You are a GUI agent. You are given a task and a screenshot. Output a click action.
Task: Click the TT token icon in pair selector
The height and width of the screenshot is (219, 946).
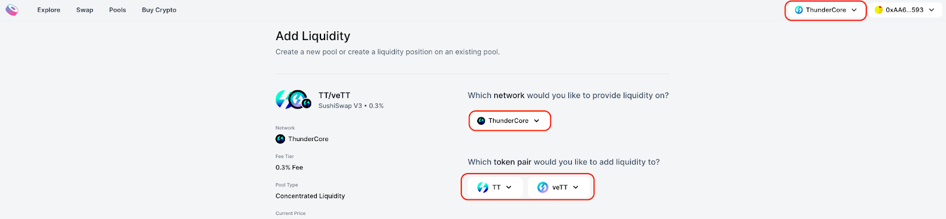click(x=483, y=187)
